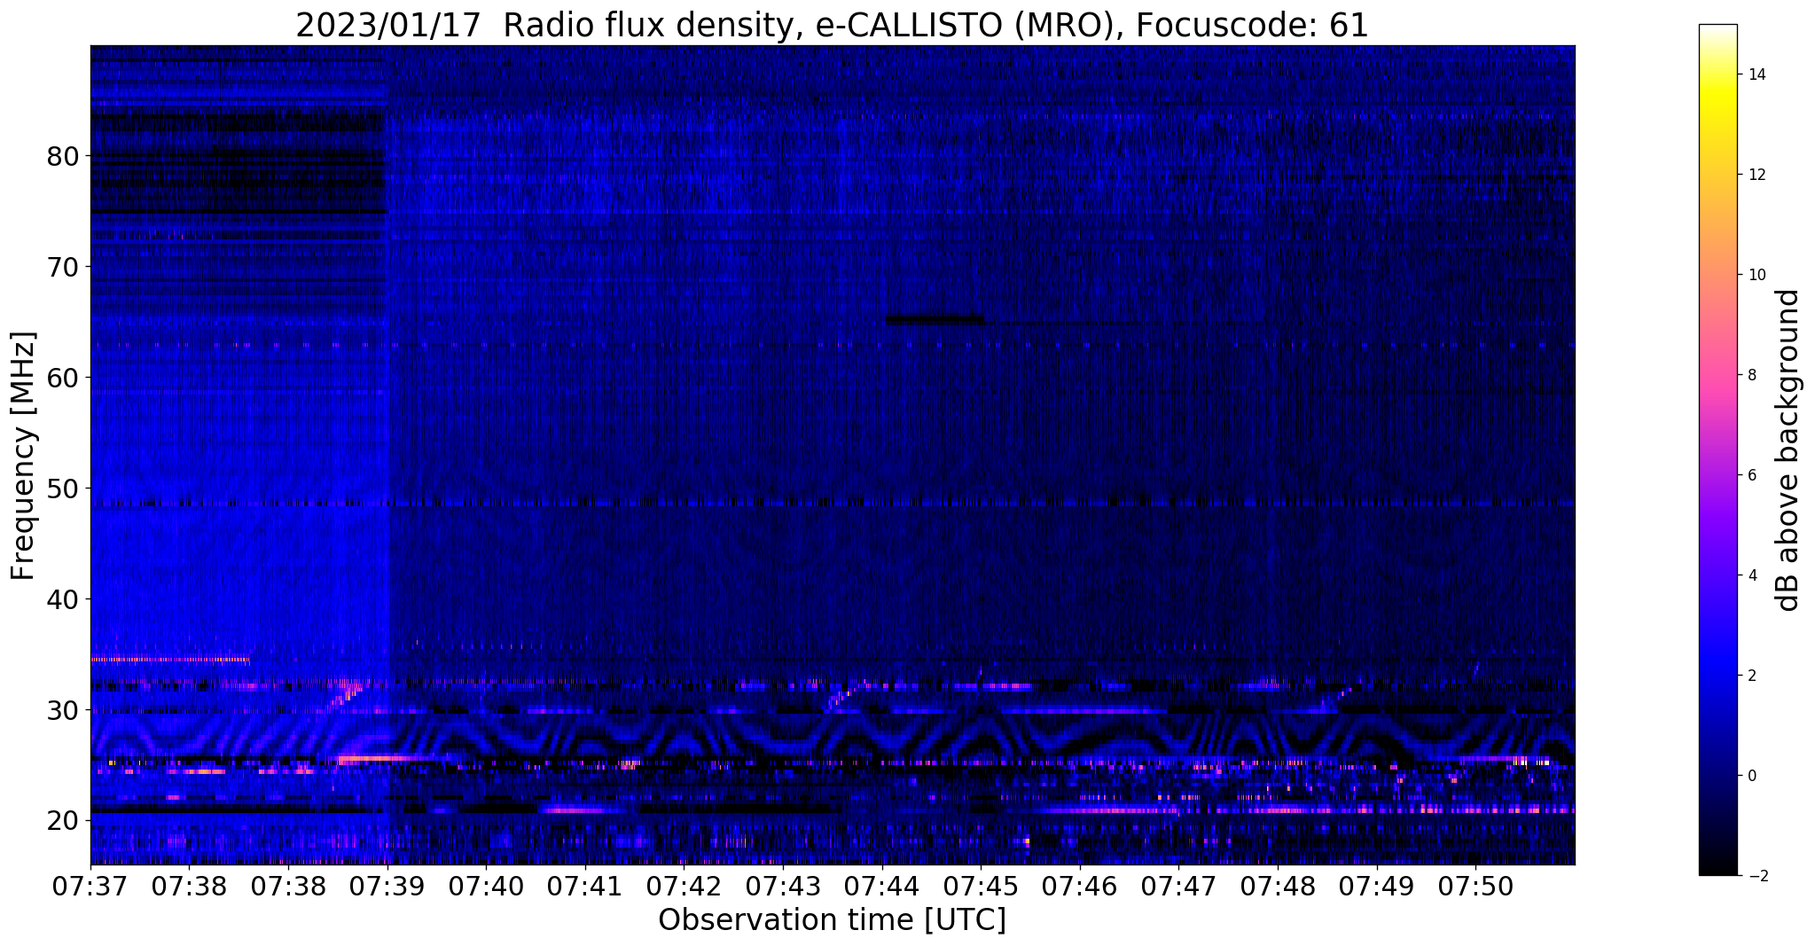Click the plot title mentioning e-CALLISTO (MRO)

point(832,25)
